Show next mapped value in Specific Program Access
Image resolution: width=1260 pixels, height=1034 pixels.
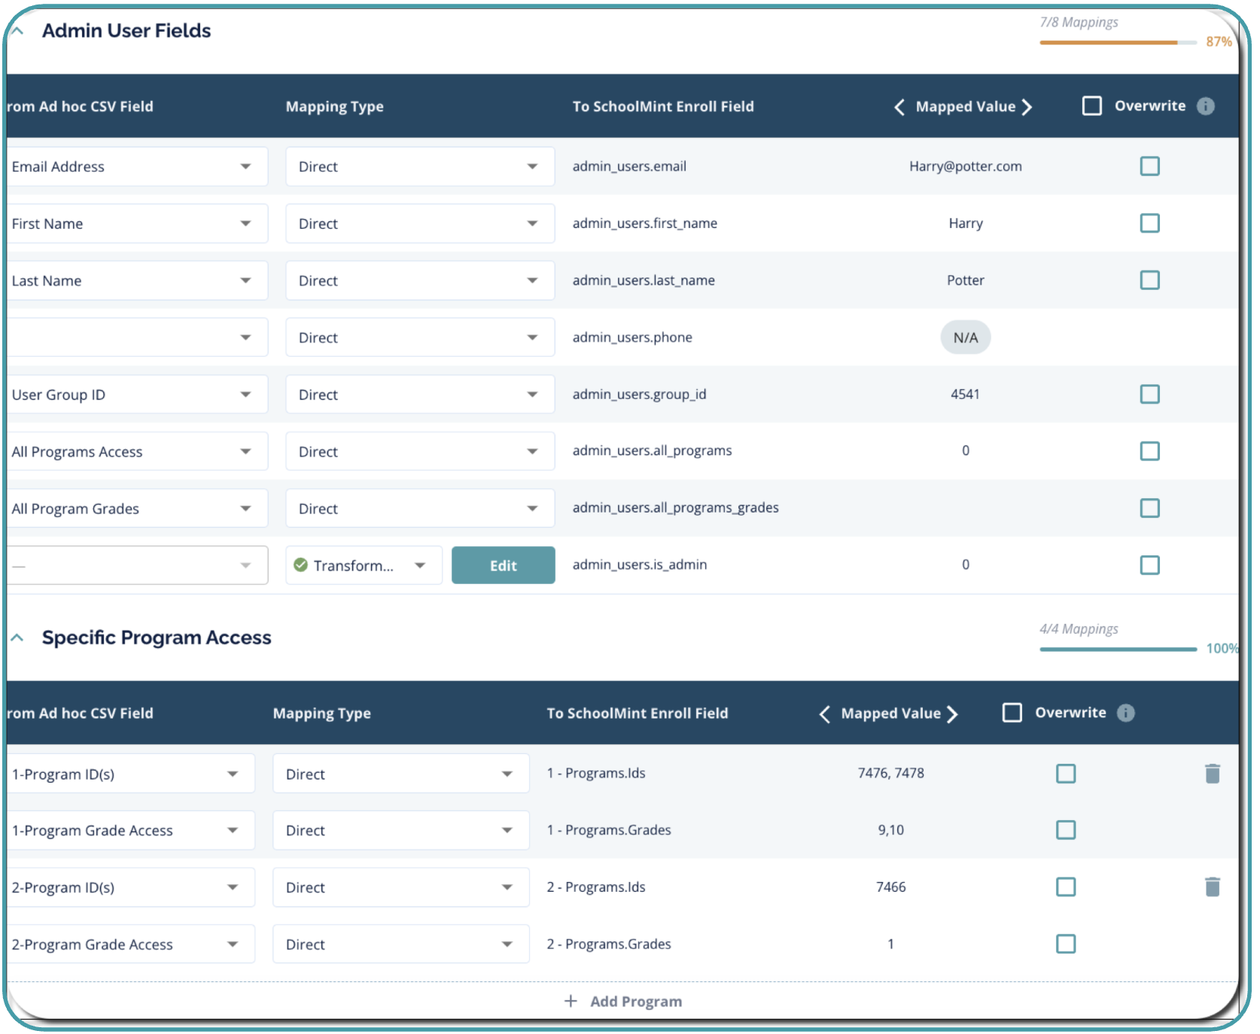[953, 713]
